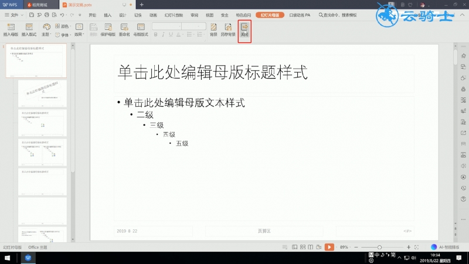Switch to the 视图 (View) tab

[209, 15]
